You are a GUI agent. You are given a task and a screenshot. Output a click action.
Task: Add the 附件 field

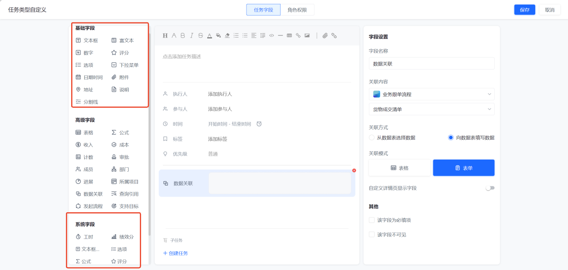click(120, 77)
